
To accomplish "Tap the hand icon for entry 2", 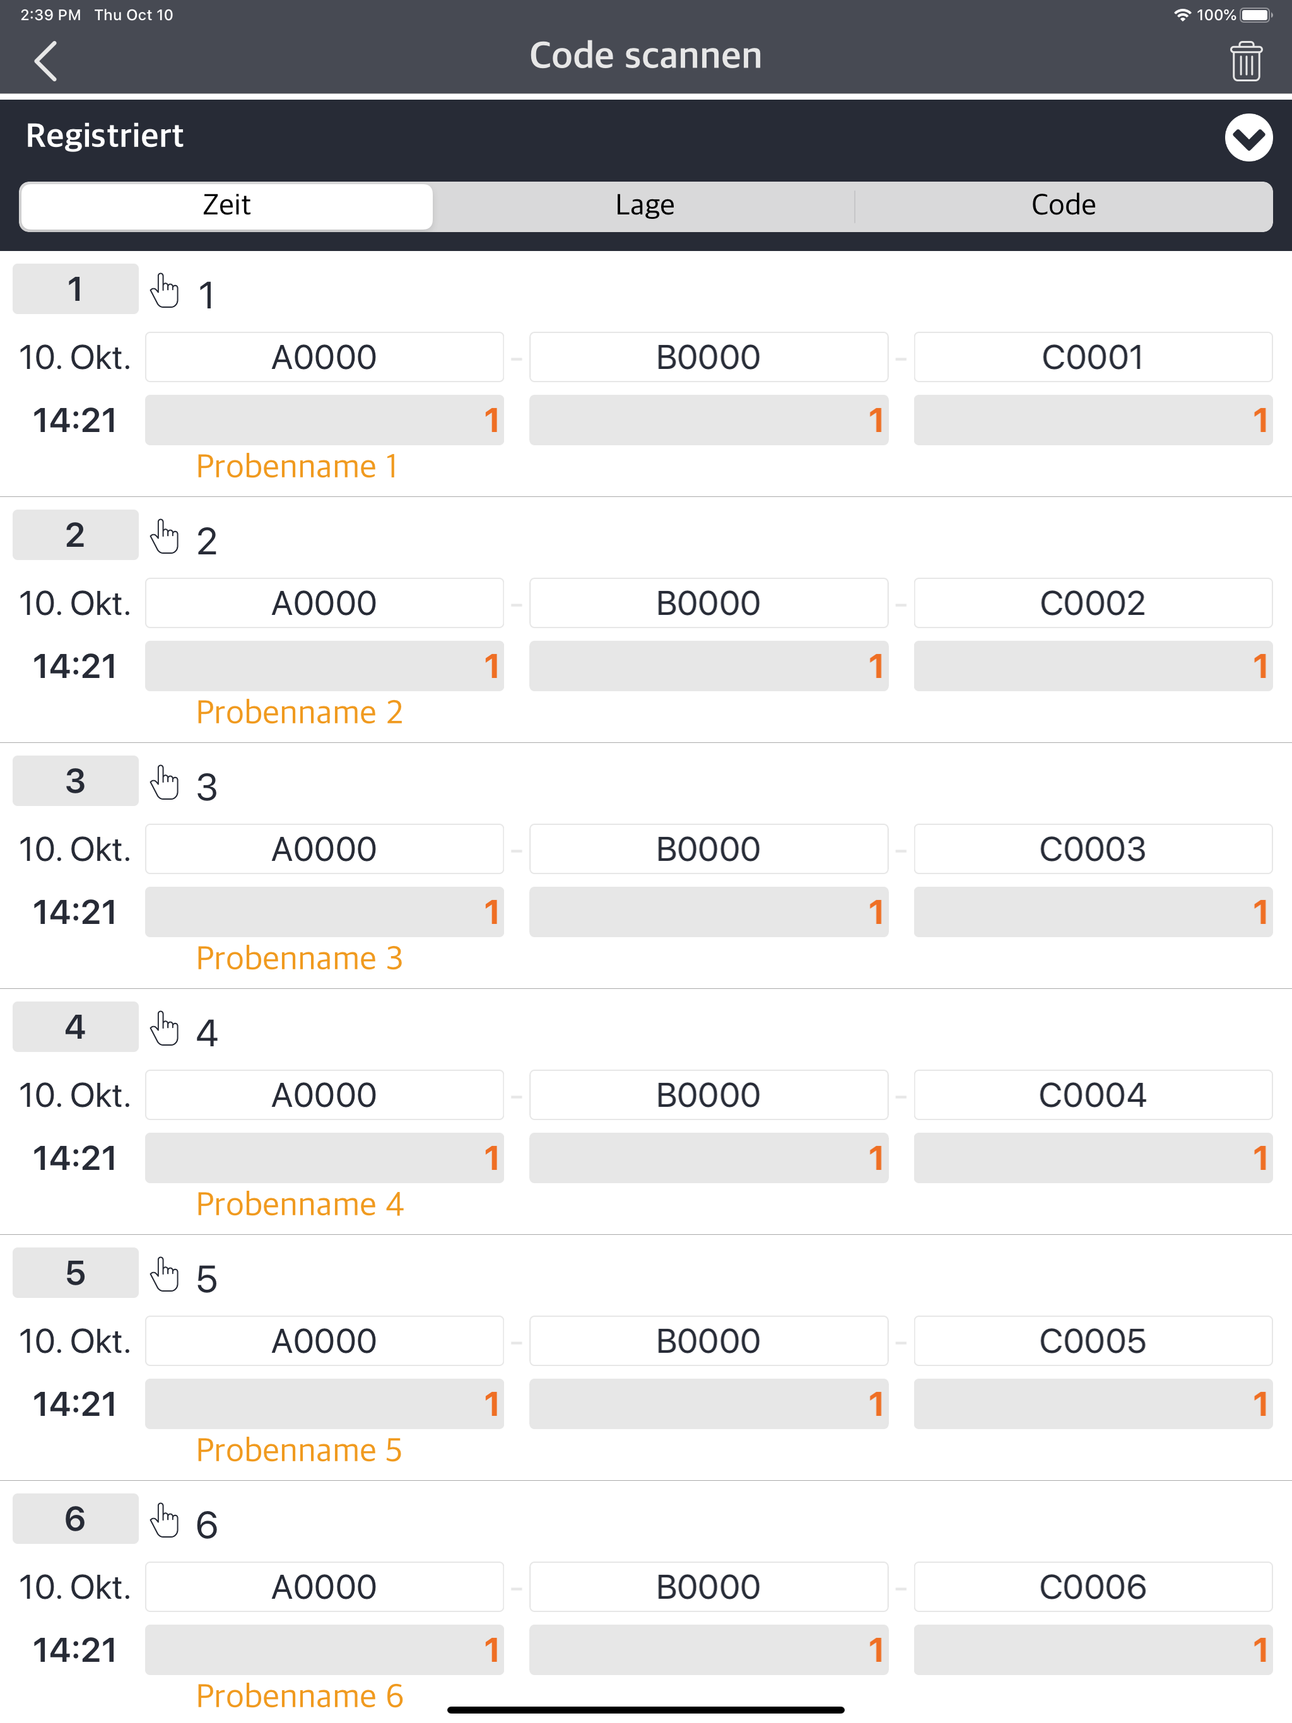I will click(x=165, y=537).
